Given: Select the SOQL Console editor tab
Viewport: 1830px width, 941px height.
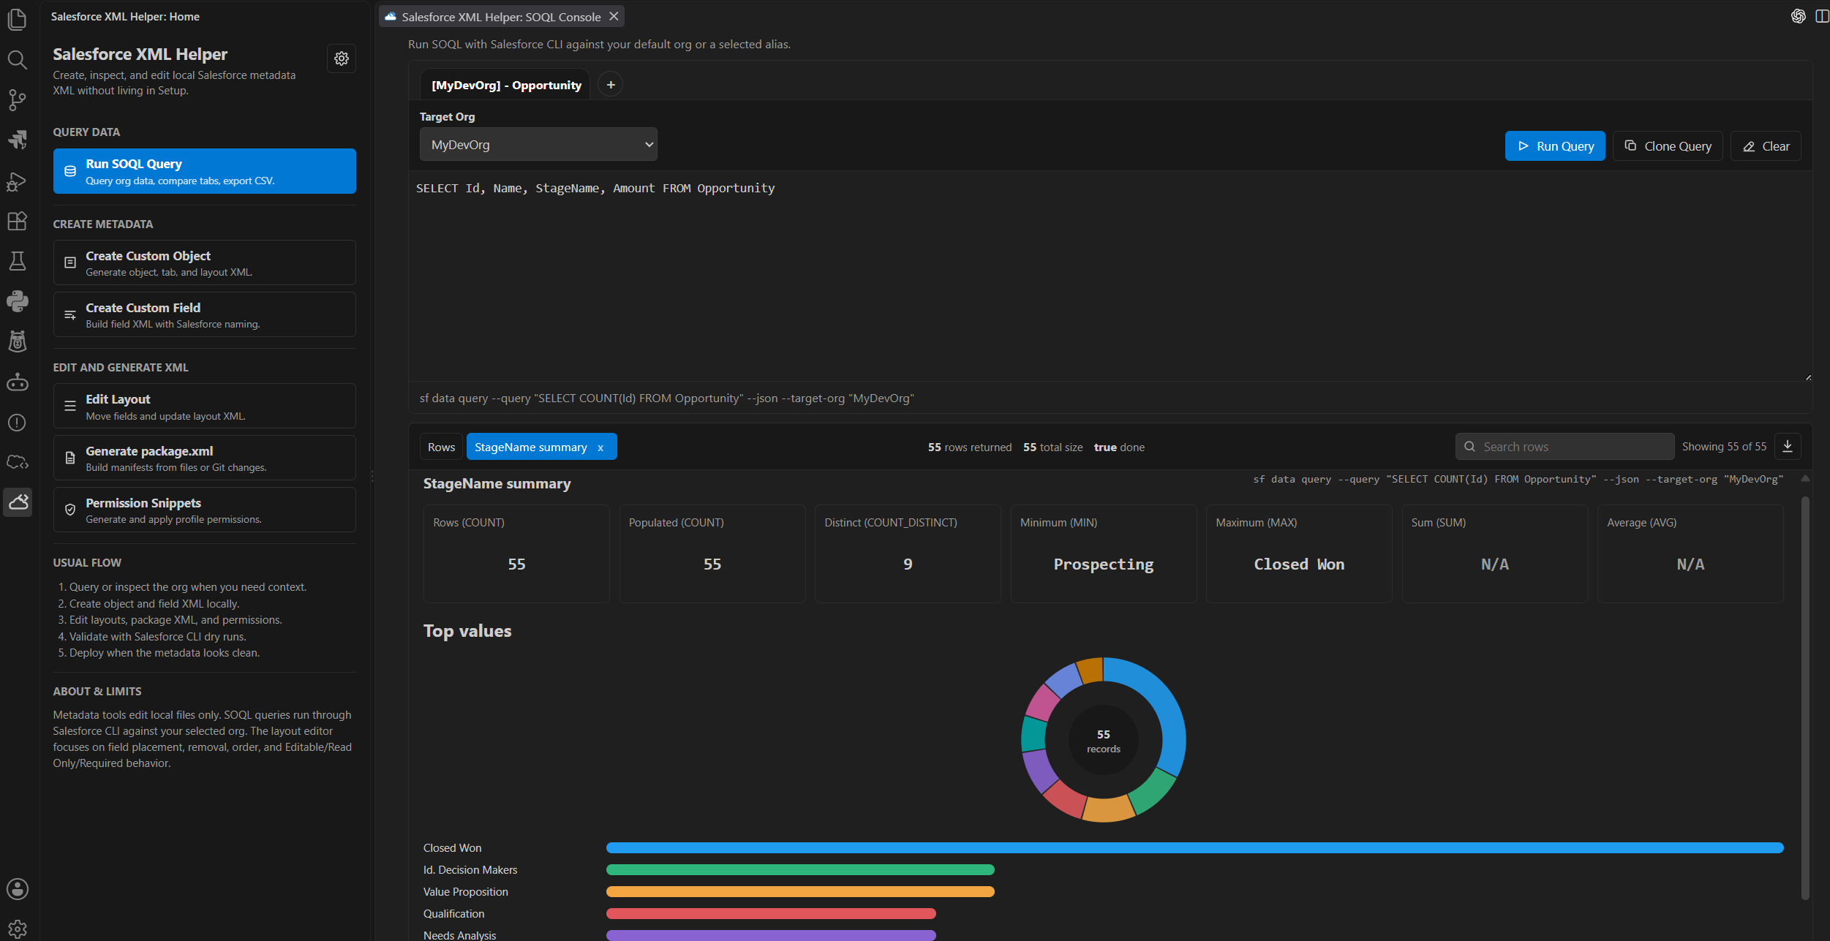Looking at the screenshot, I should (x=502, y=17).
